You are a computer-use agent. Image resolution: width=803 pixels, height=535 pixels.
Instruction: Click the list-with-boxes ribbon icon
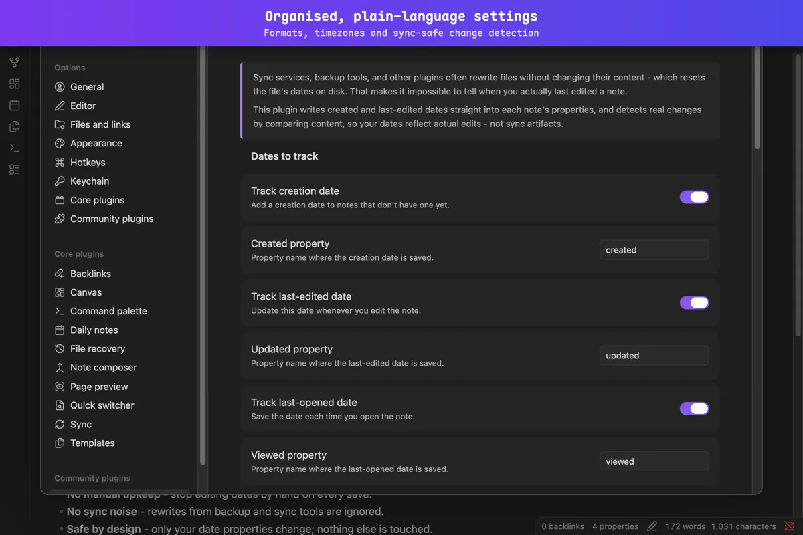point(15,169)
